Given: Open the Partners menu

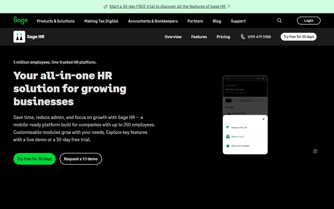Looking at the screenshot, I should coord(195,21).
